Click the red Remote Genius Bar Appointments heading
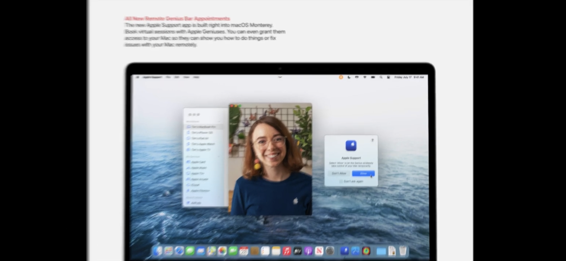 point(178,19)
